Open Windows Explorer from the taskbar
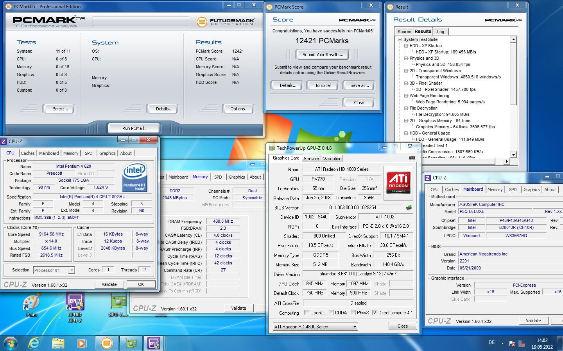This screenshot has height=351, width=563. coord(58,343)
